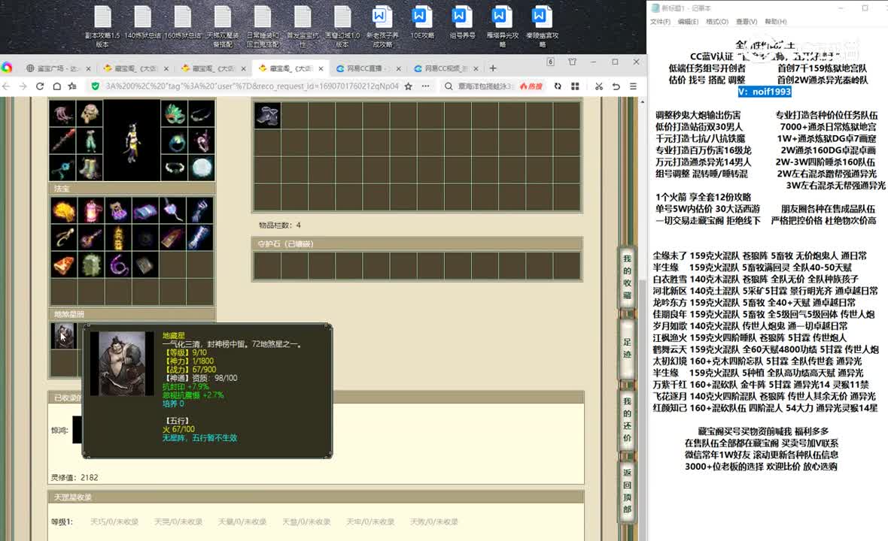
Task: Click the lute instrument treasure icon
Action: coord(90,238)
